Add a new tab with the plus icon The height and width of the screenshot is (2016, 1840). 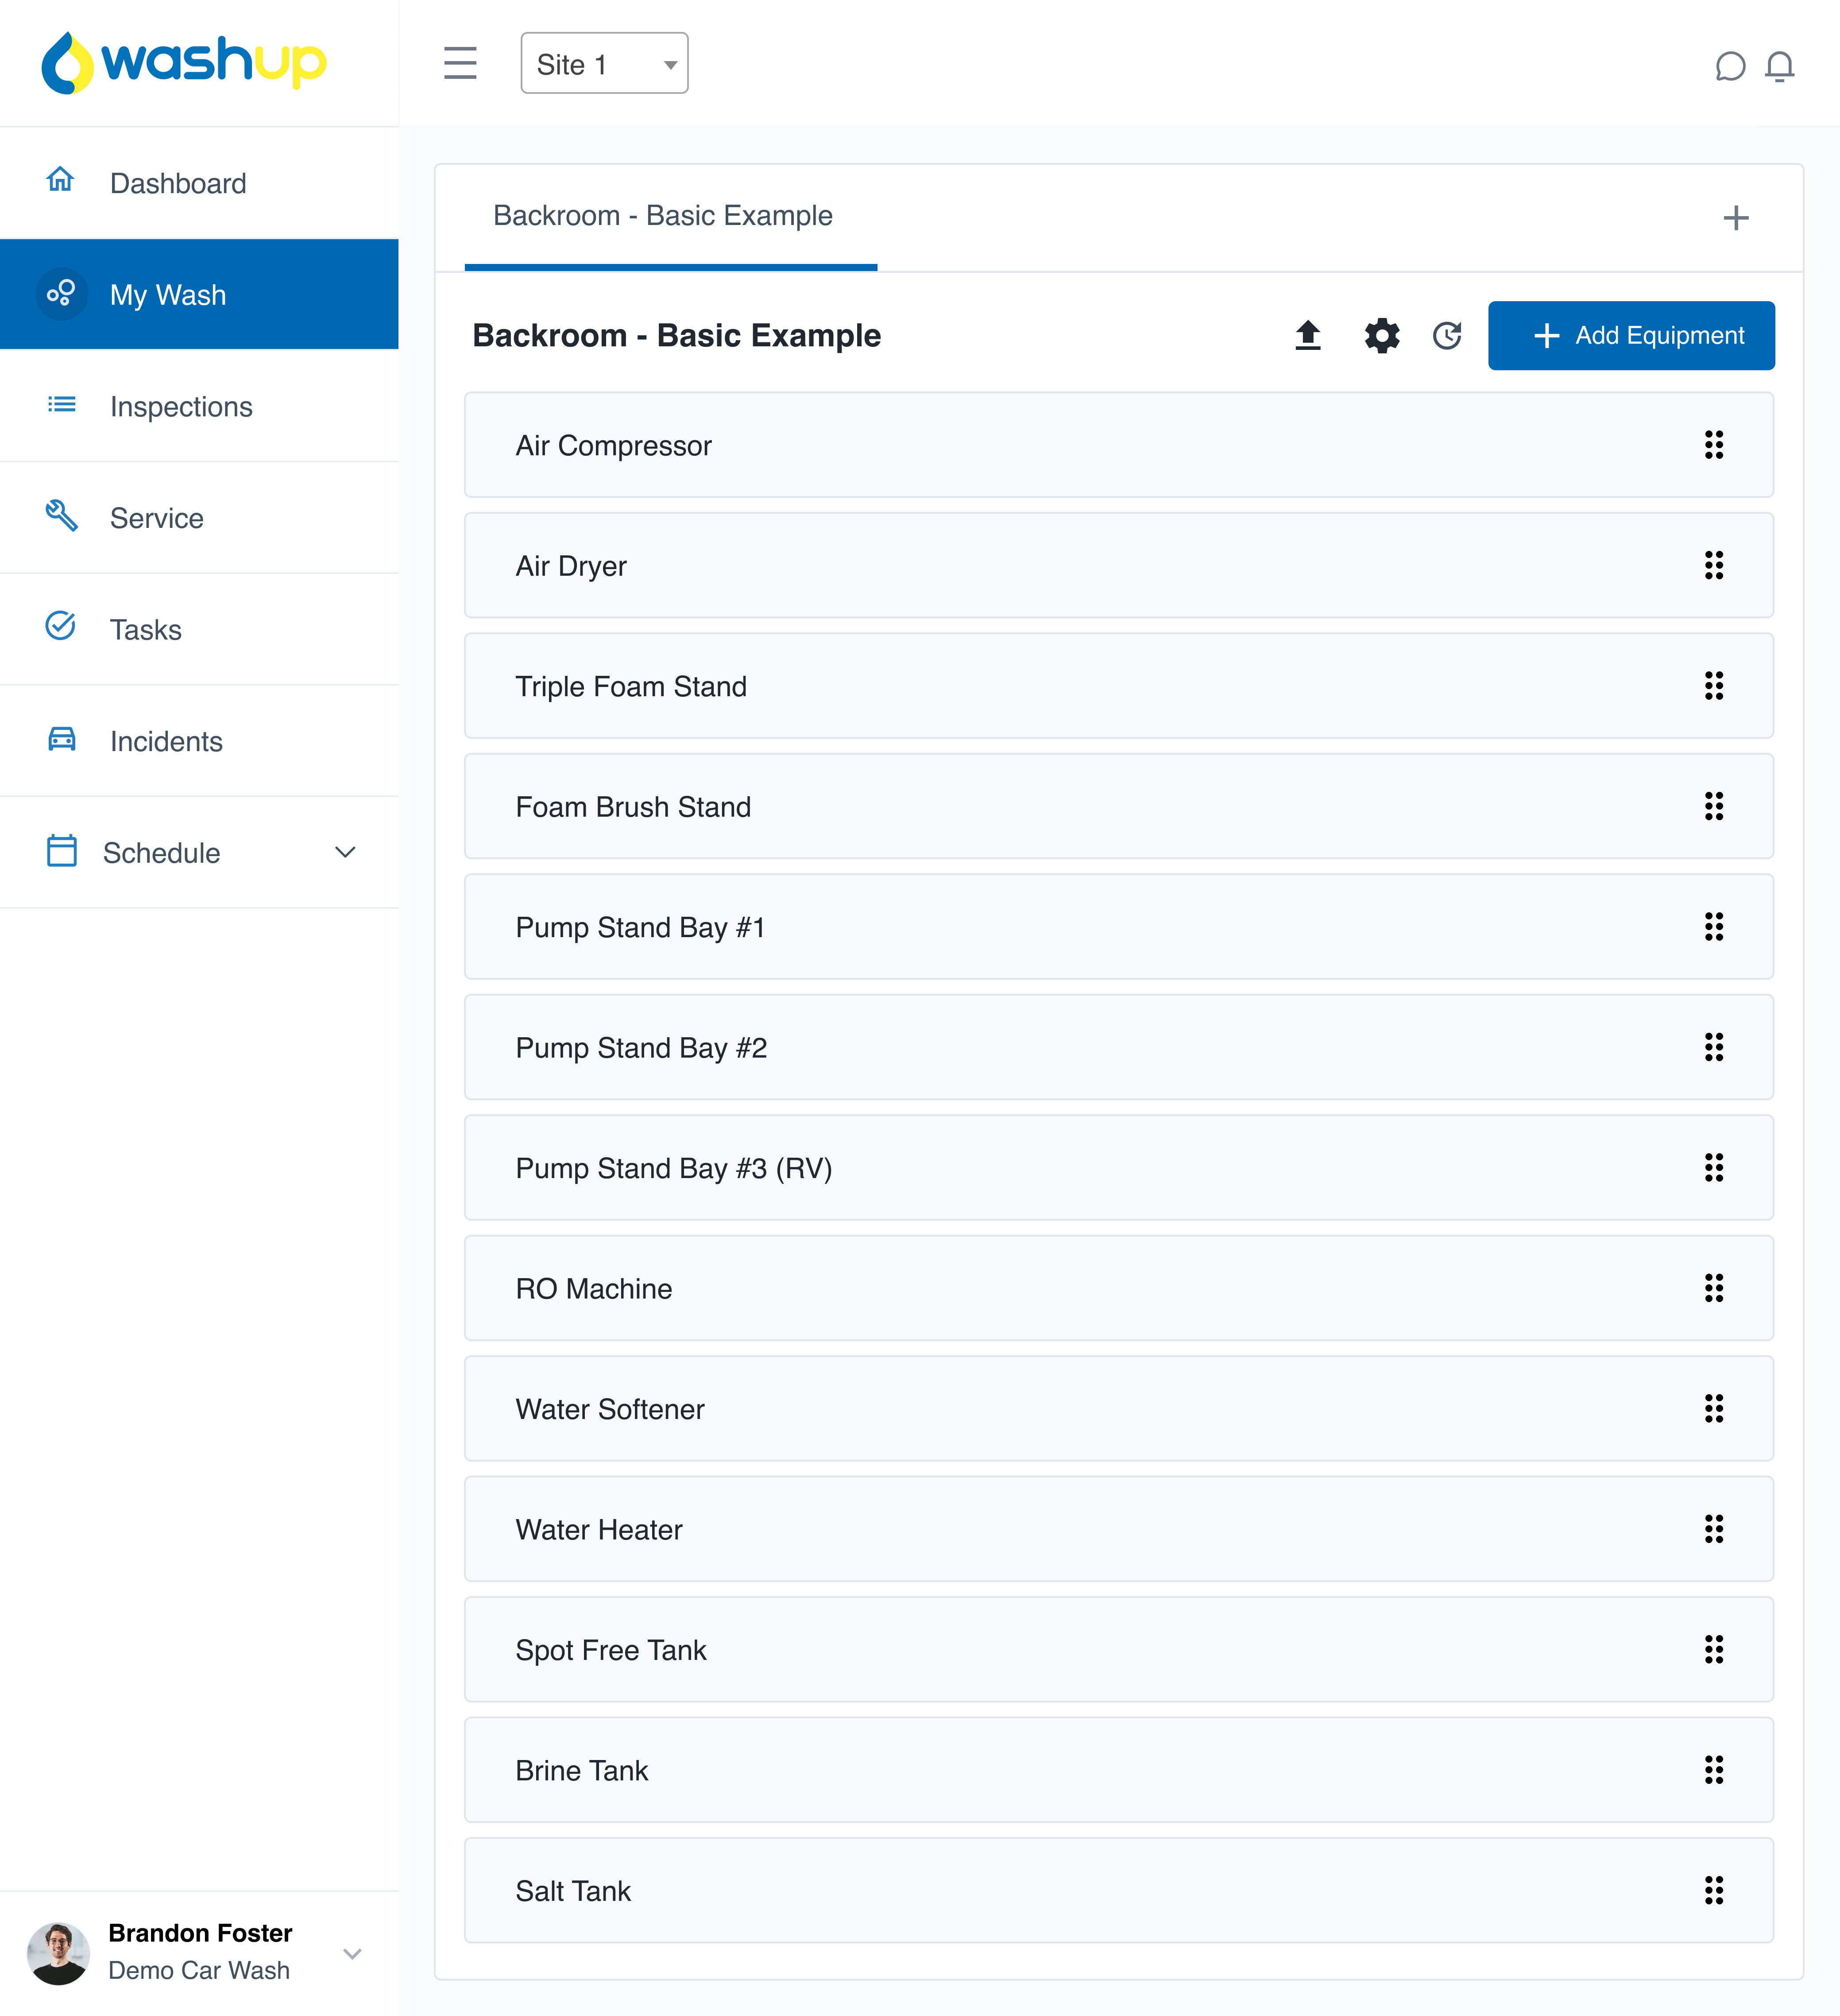1736,218
